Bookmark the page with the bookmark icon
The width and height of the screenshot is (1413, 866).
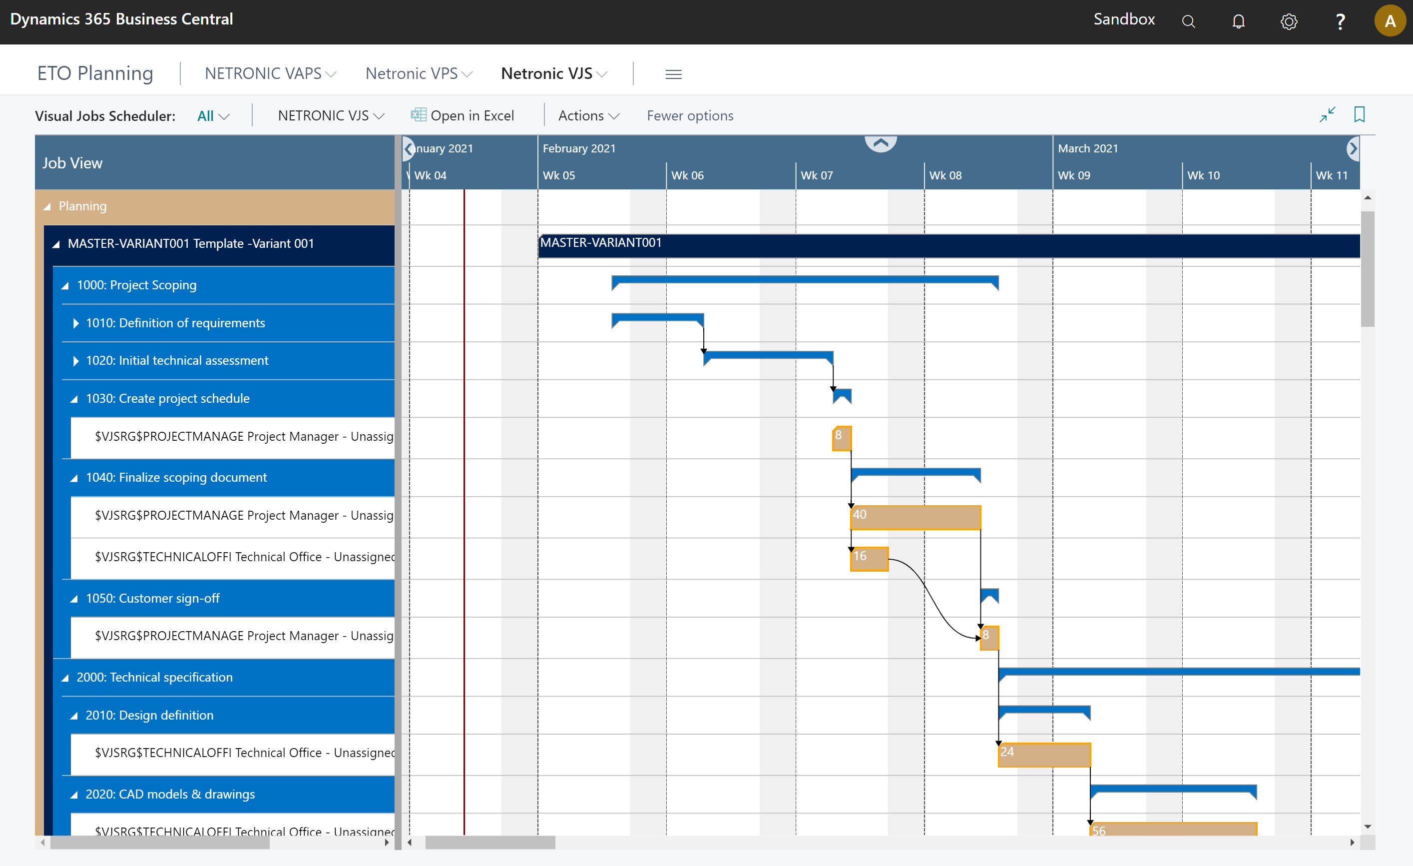coord(1360,114)
